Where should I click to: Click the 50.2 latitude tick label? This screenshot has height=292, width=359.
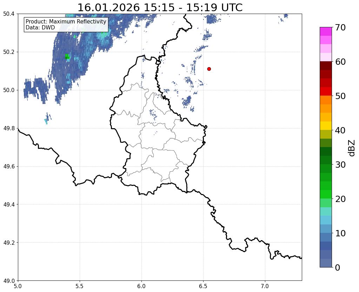pos(9,52)
